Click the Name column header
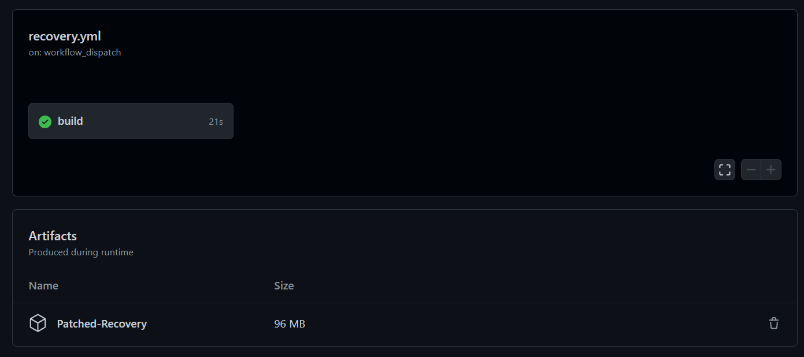This screenshot has width=804, height=357. pyautogui.click(x=43, y=285)
